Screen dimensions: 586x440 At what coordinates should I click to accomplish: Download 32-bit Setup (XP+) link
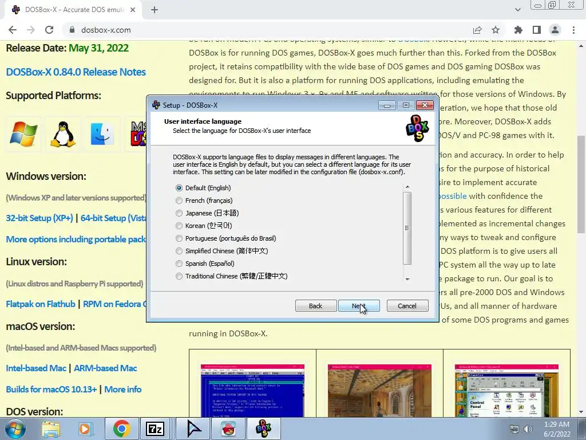click(x=39, y=218)
